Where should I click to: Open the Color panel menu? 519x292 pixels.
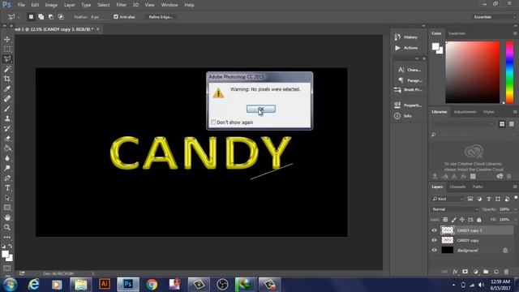(x=515, y=33)
